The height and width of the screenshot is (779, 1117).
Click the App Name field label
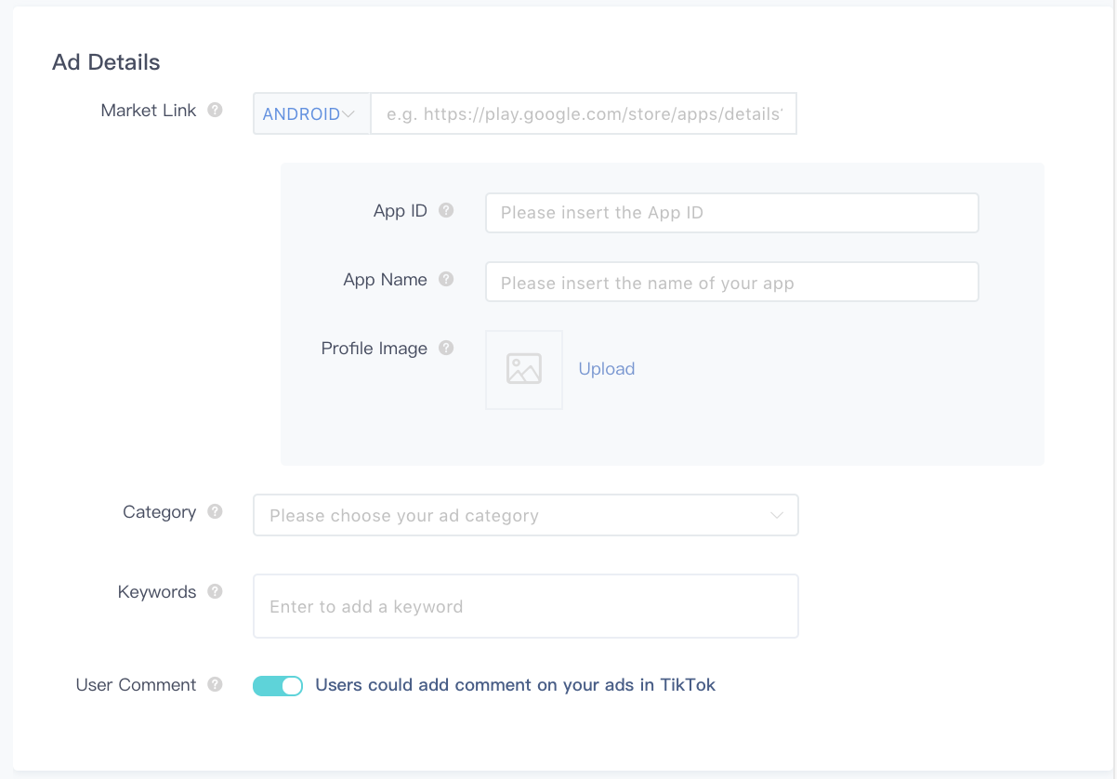click(x=385, y=280)
